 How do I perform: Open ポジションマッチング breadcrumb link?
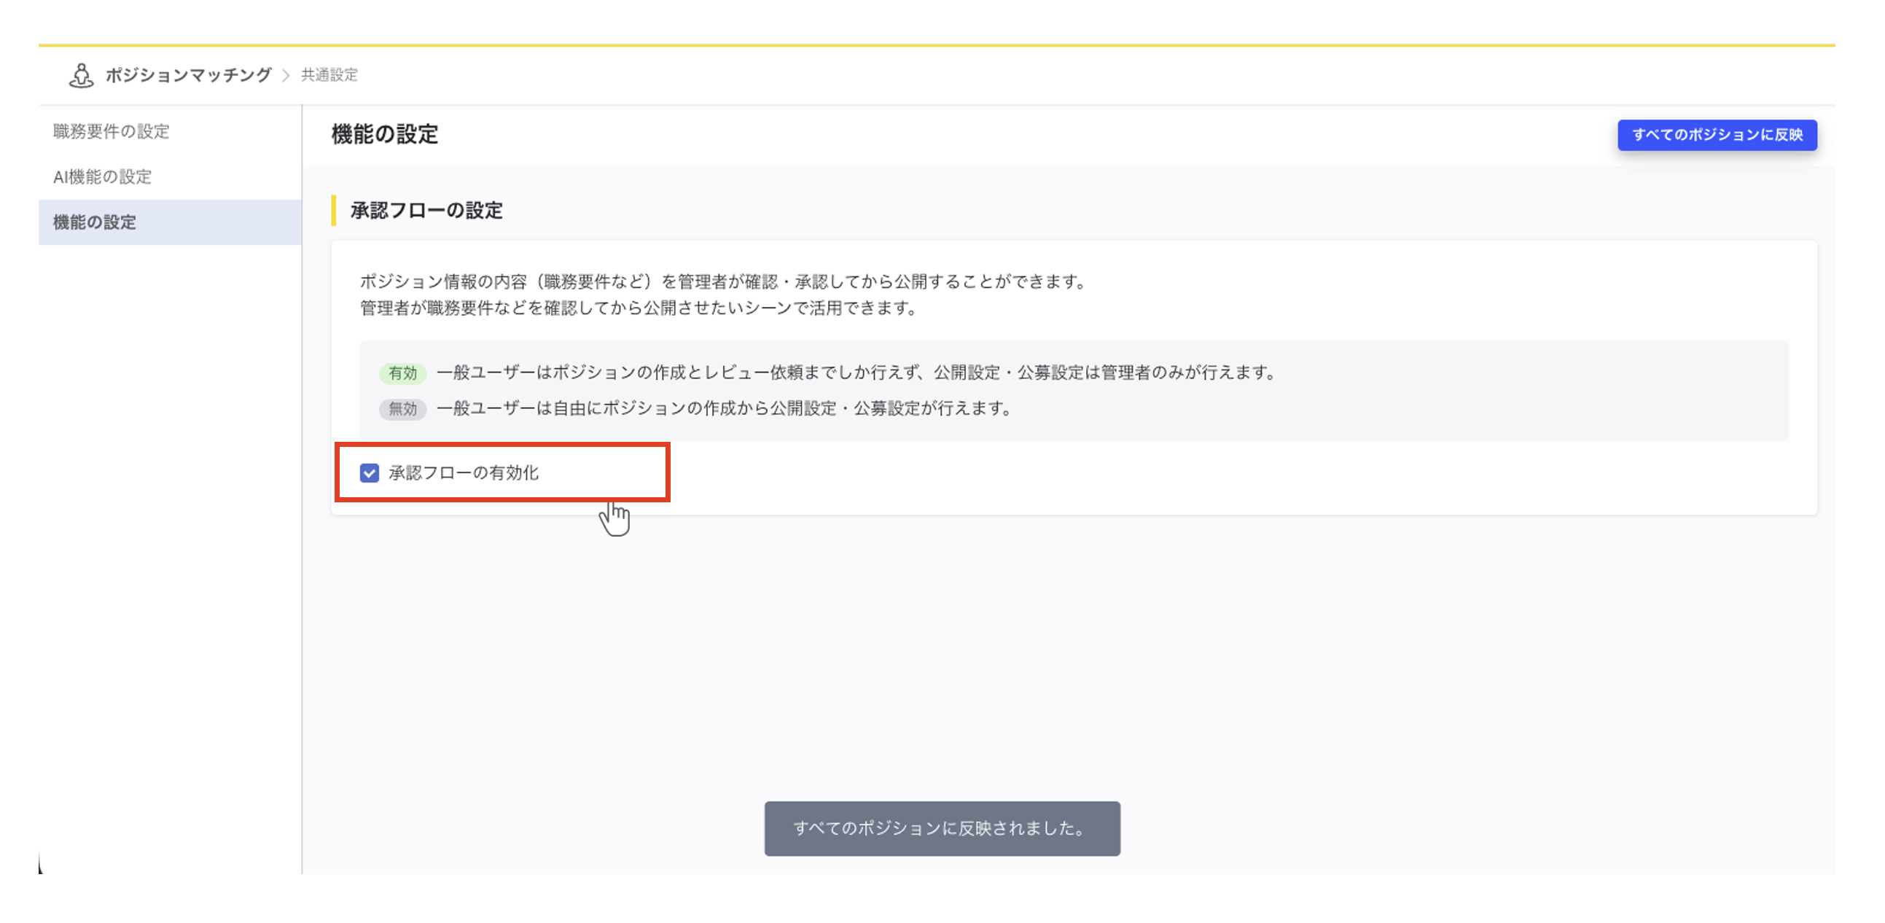tap(188, 74)
